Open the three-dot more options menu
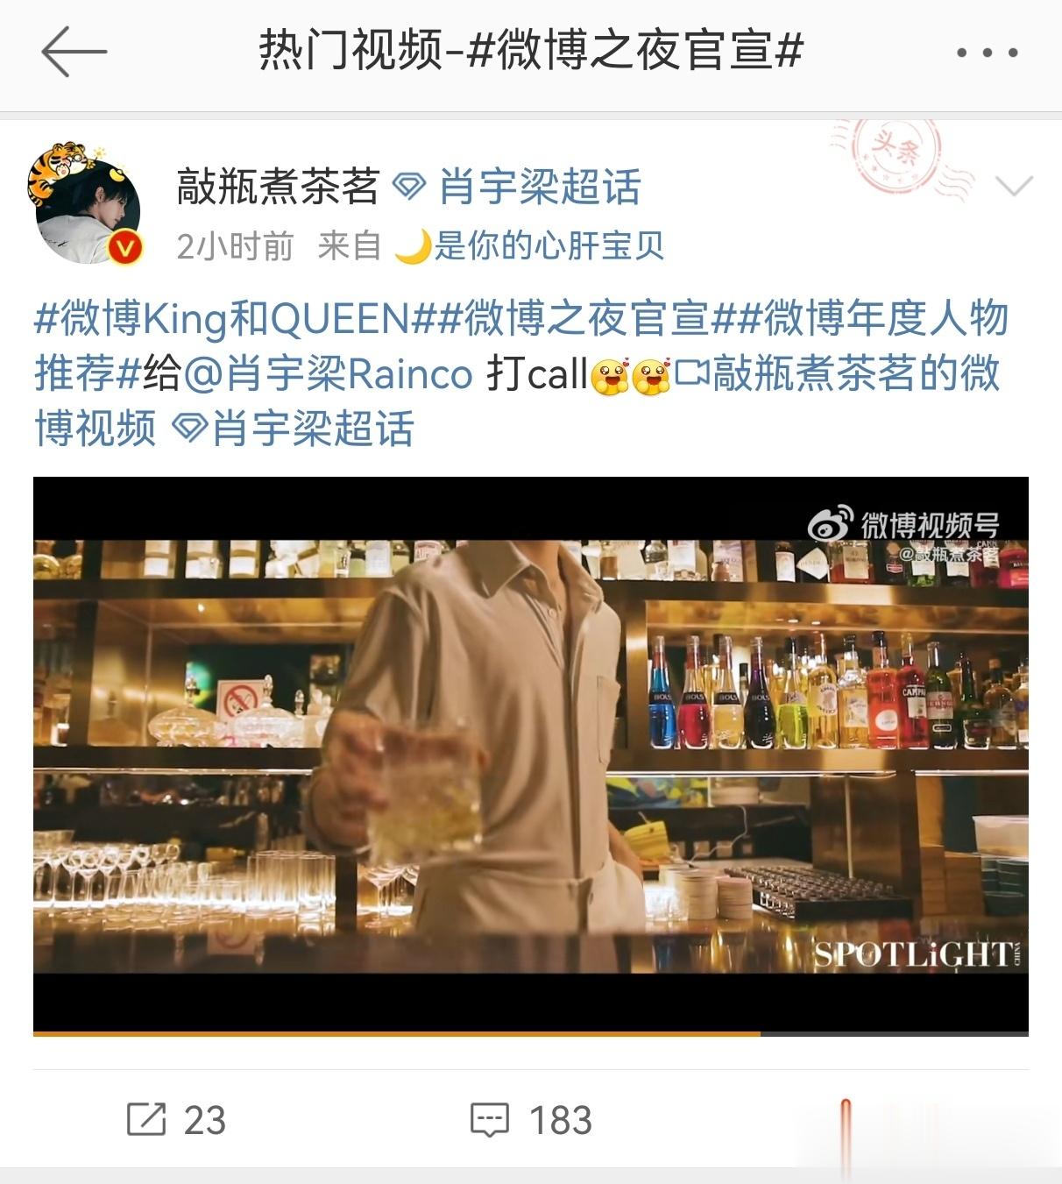The width and height of the screenshot is (1062, 1184). pos(987,53)
